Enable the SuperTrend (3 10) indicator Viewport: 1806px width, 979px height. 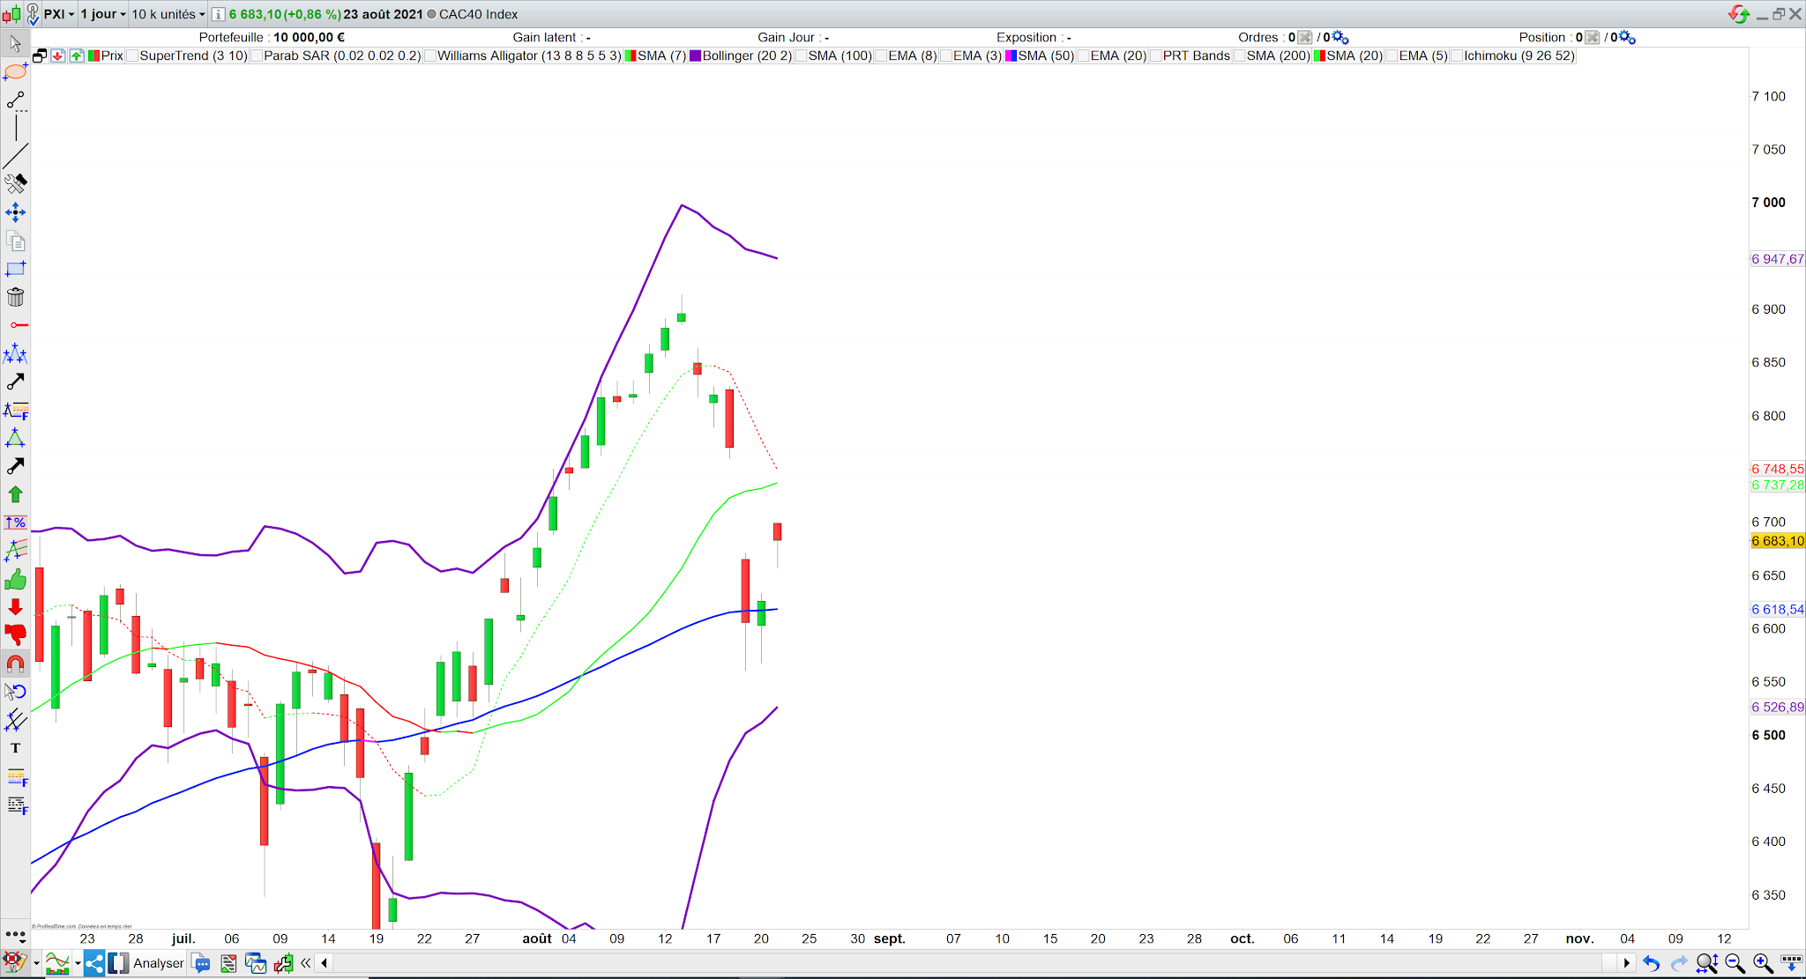coord(132,56)
